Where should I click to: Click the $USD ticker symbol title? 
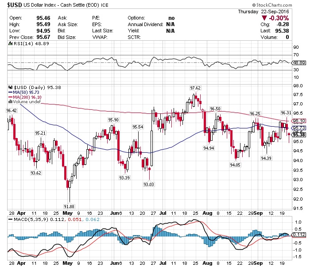point(12,5)
